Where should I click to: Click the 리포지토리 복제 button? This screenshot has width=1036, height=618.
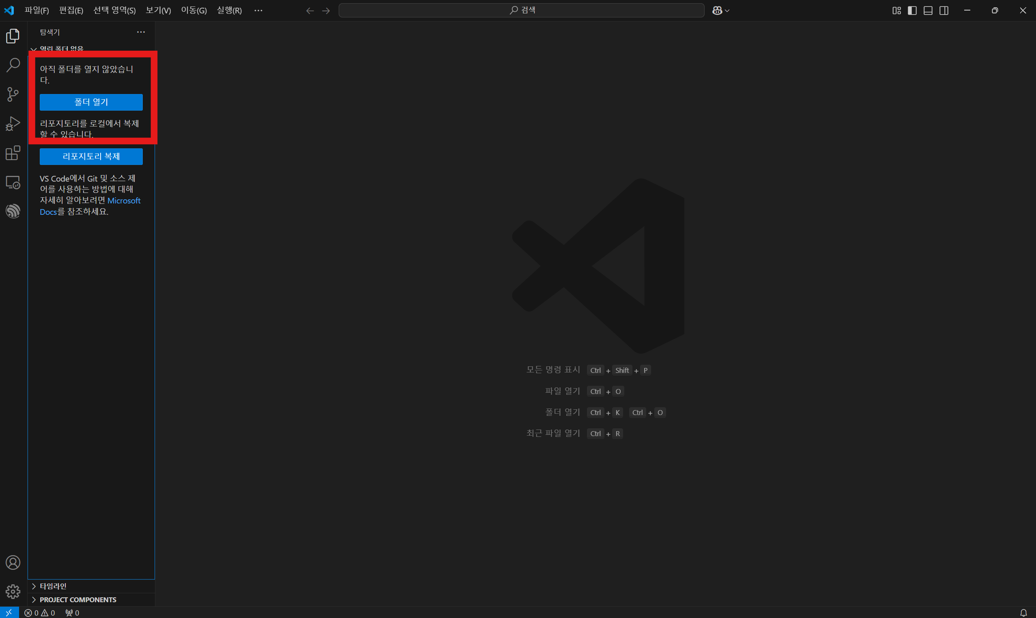[x=91, y=156]
